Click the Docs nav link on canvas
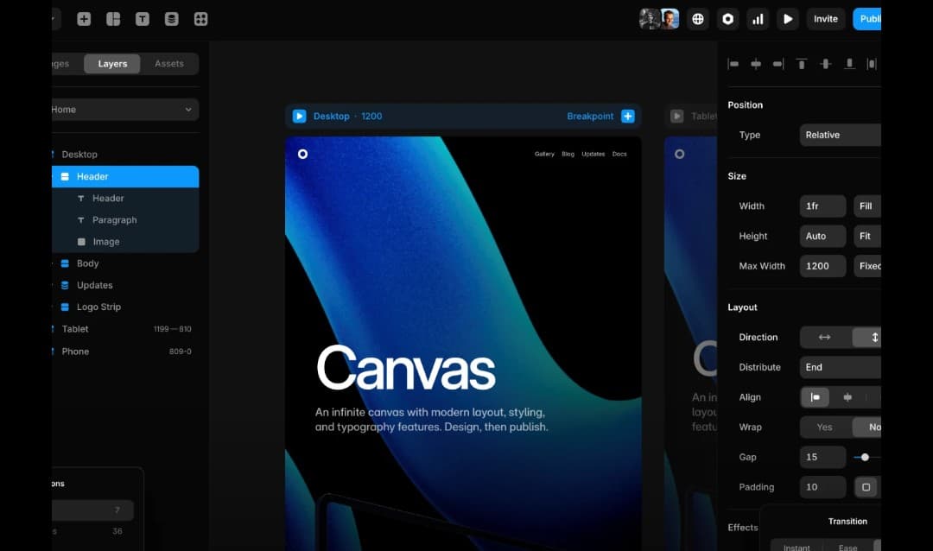 click(x=619, y=154)
